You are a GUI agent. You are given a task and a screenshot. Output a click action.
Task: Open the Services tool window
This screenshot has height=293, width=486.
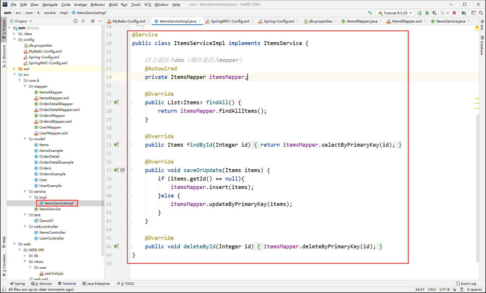tap(41, 283)
